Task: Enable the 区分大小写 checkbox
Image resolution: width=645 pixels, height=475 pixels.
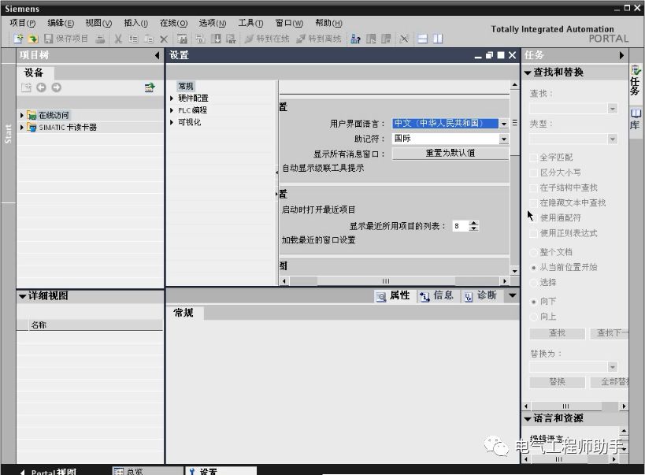Action: click(534, 173)
